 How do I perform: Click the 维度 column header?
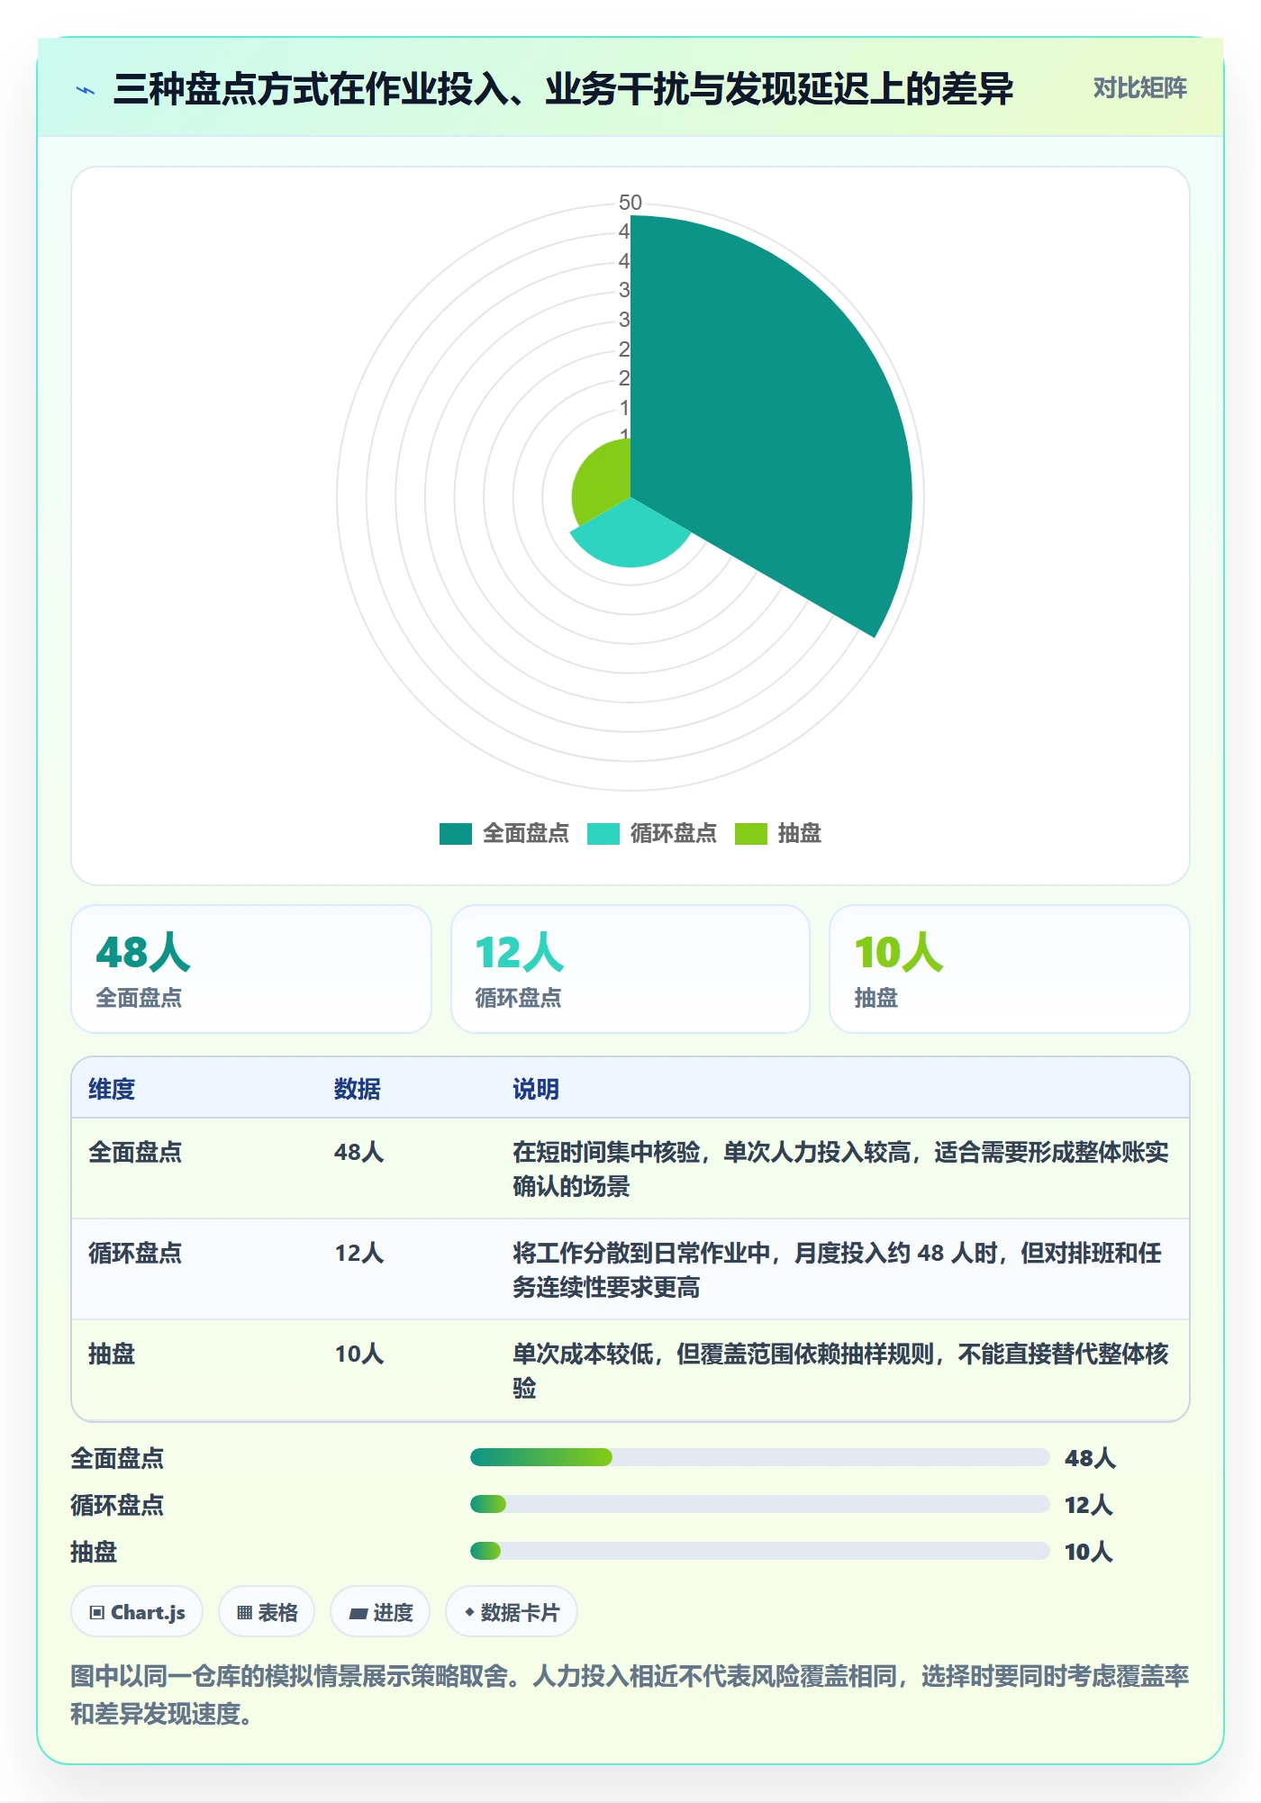(x=112, y=1089)
